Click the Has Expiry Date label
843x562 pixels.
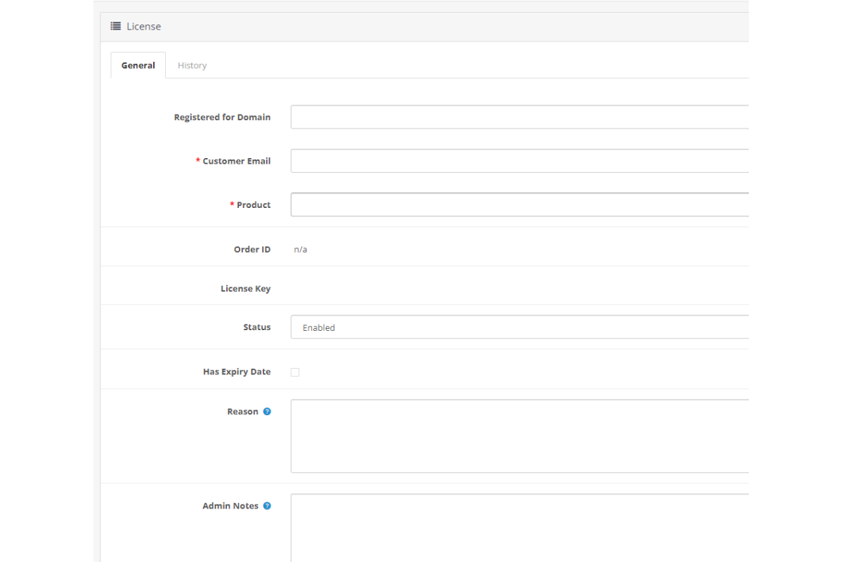click(237, 372)
